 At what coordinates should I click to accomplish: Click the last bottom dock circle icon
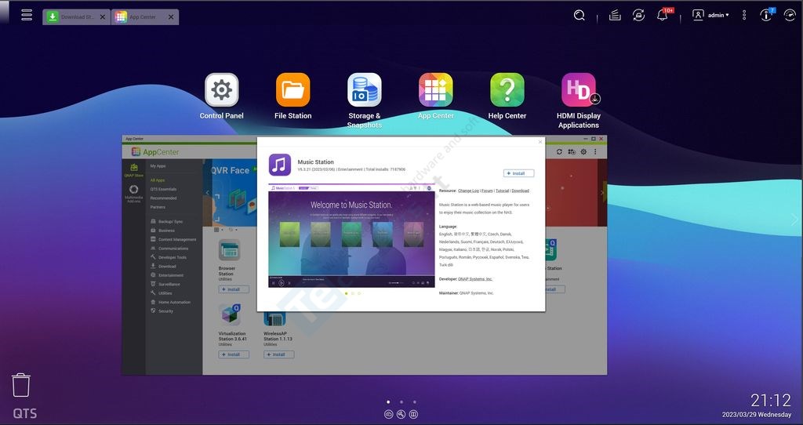(x=413, y=414)
